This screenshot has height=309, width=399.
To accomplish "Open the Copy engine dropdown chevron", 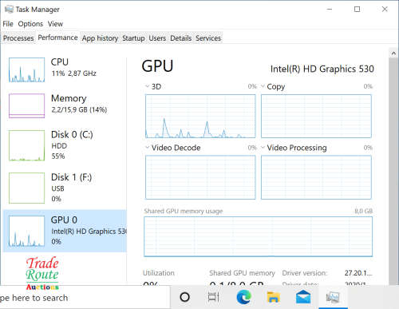I will 263,86.
